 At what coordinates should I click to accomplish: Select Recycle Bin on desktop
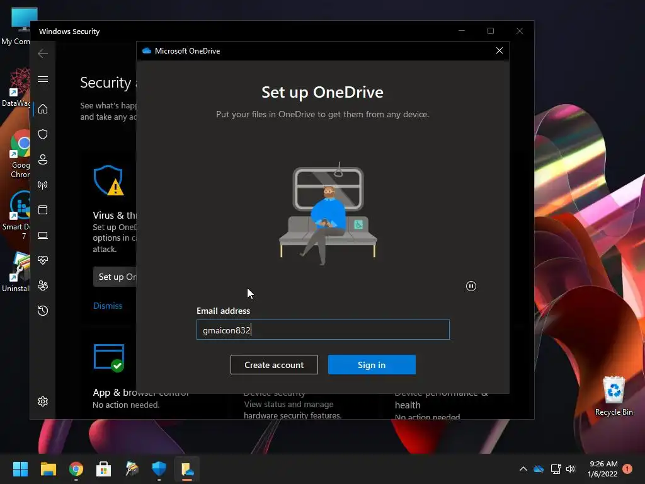pyautogui.click(x=614, y=396)
